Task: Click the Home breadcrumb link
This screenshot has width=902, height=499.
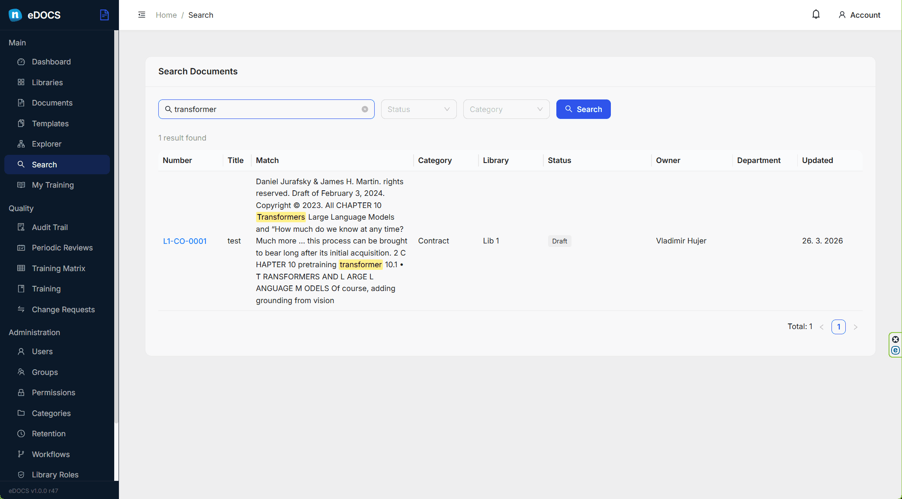Action: (166, 15)
